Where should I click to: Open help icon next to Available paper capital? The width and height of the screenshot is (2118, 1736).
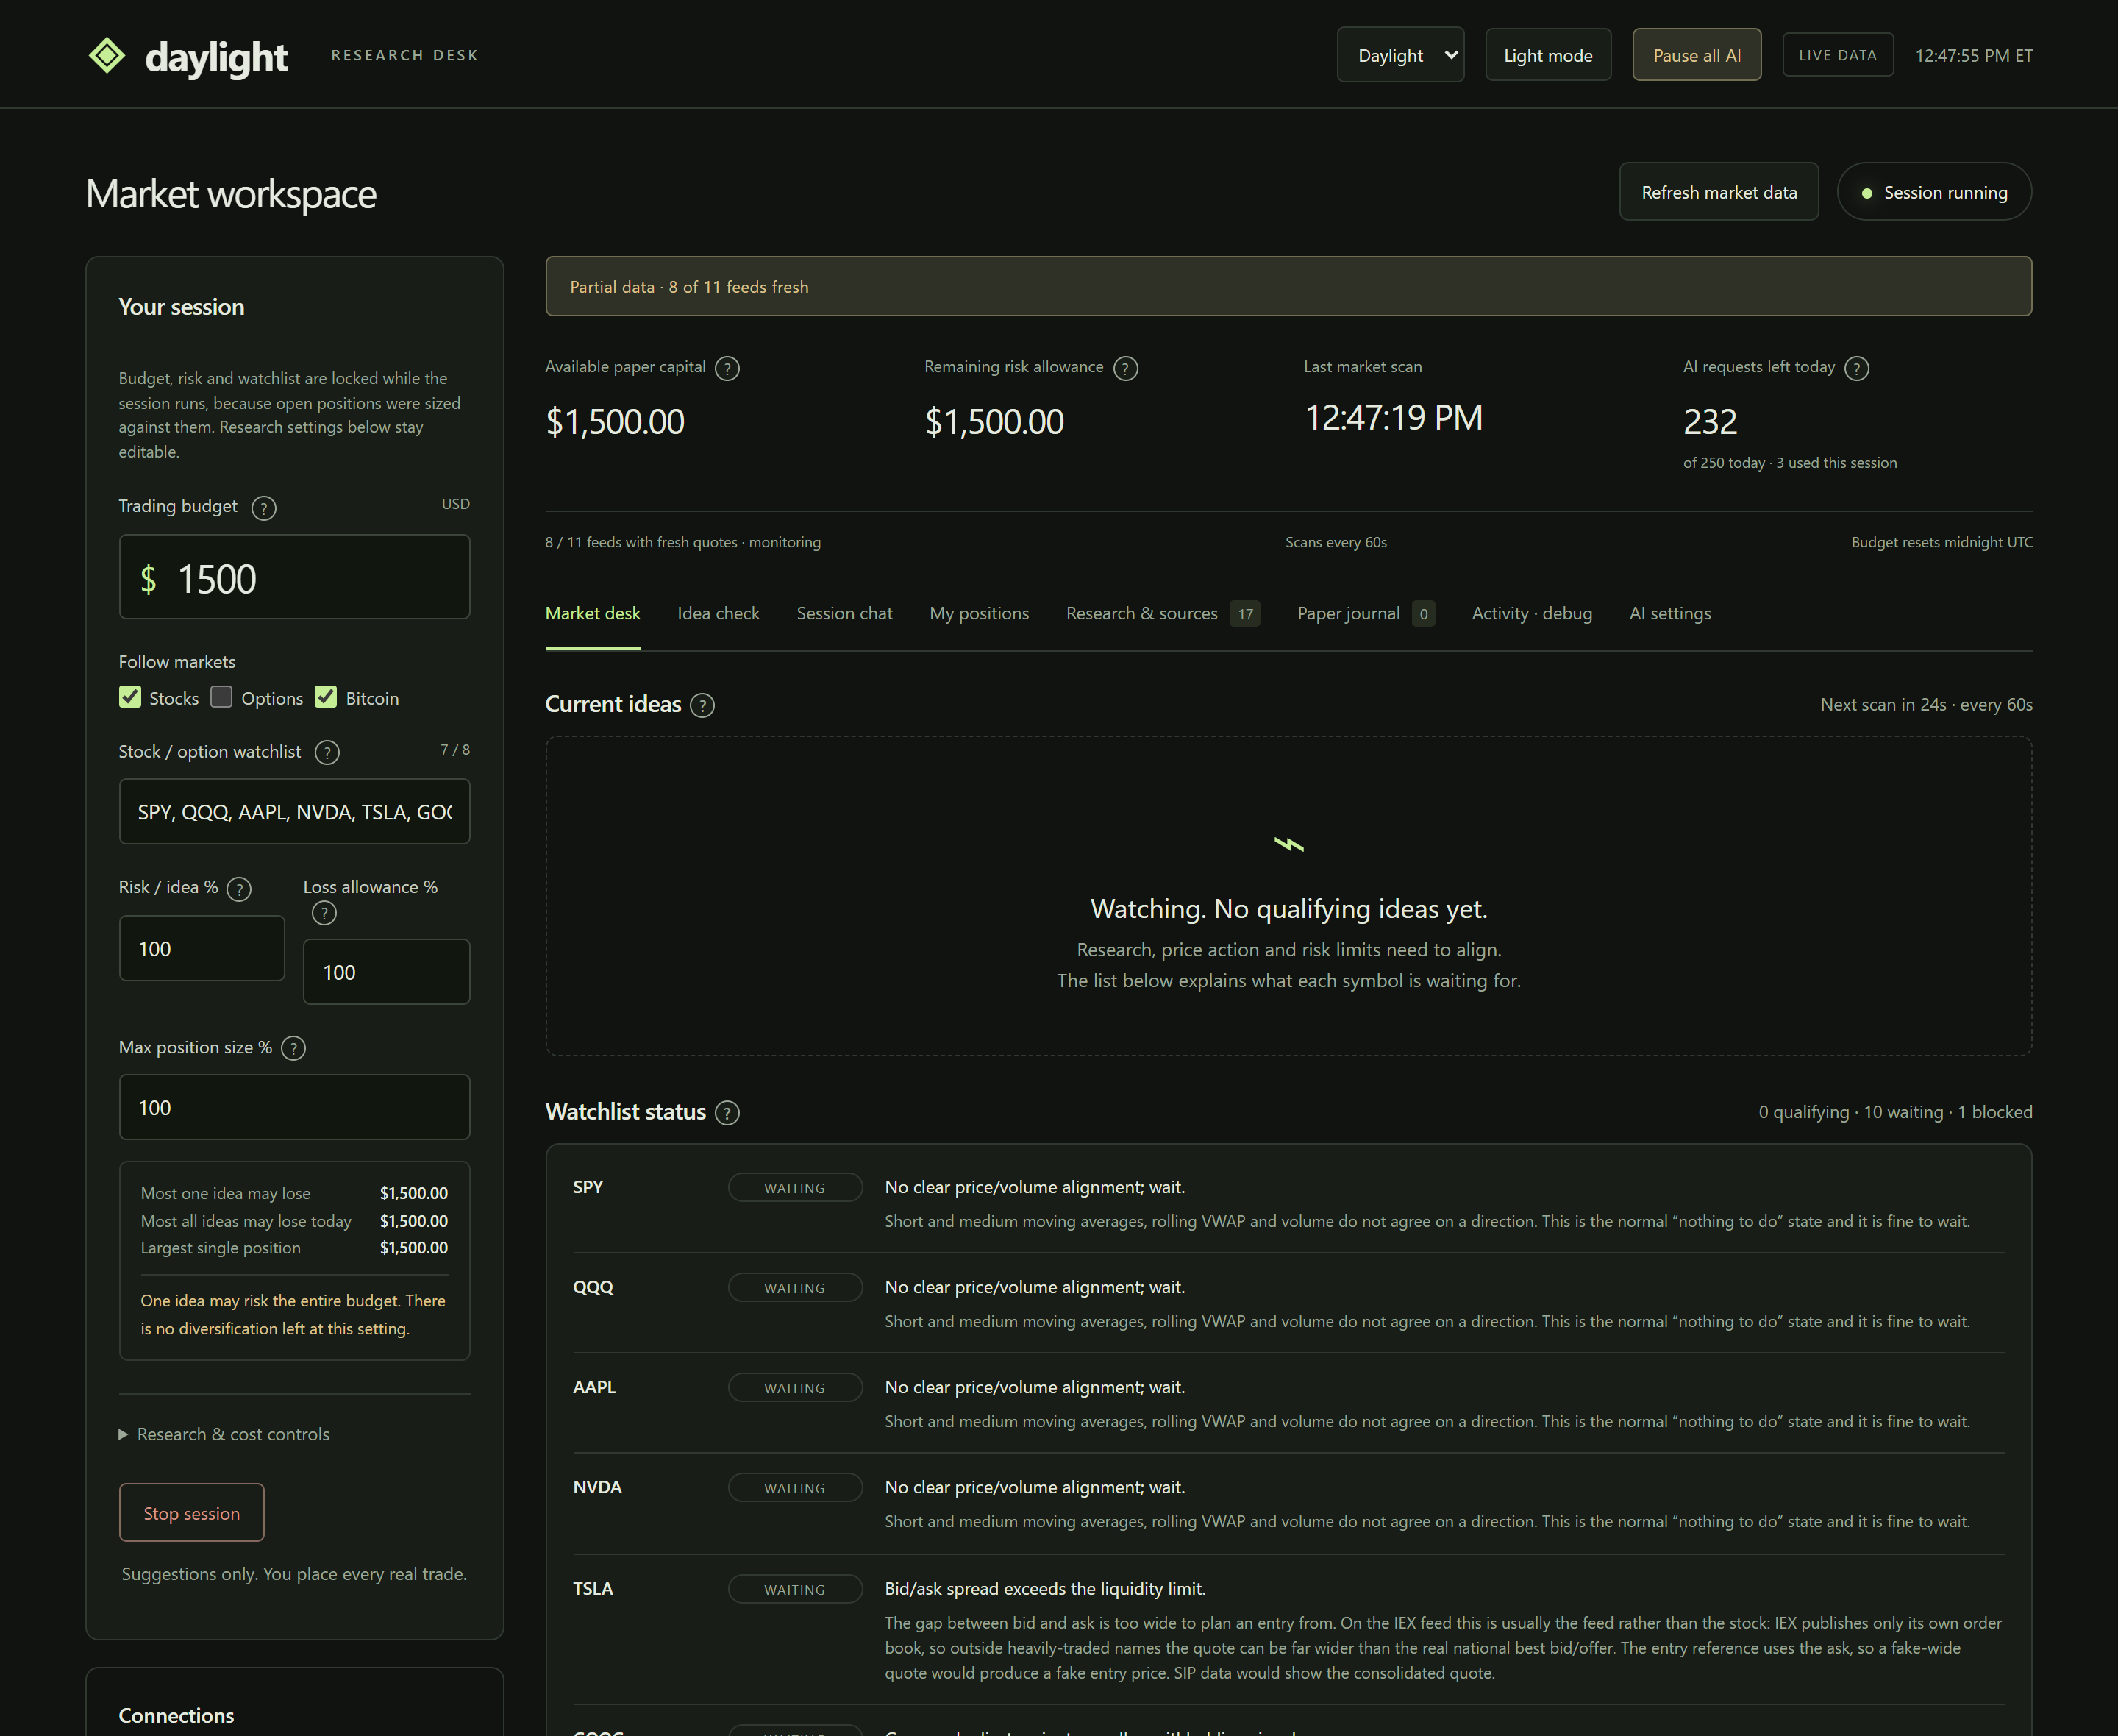coord(727,369)
